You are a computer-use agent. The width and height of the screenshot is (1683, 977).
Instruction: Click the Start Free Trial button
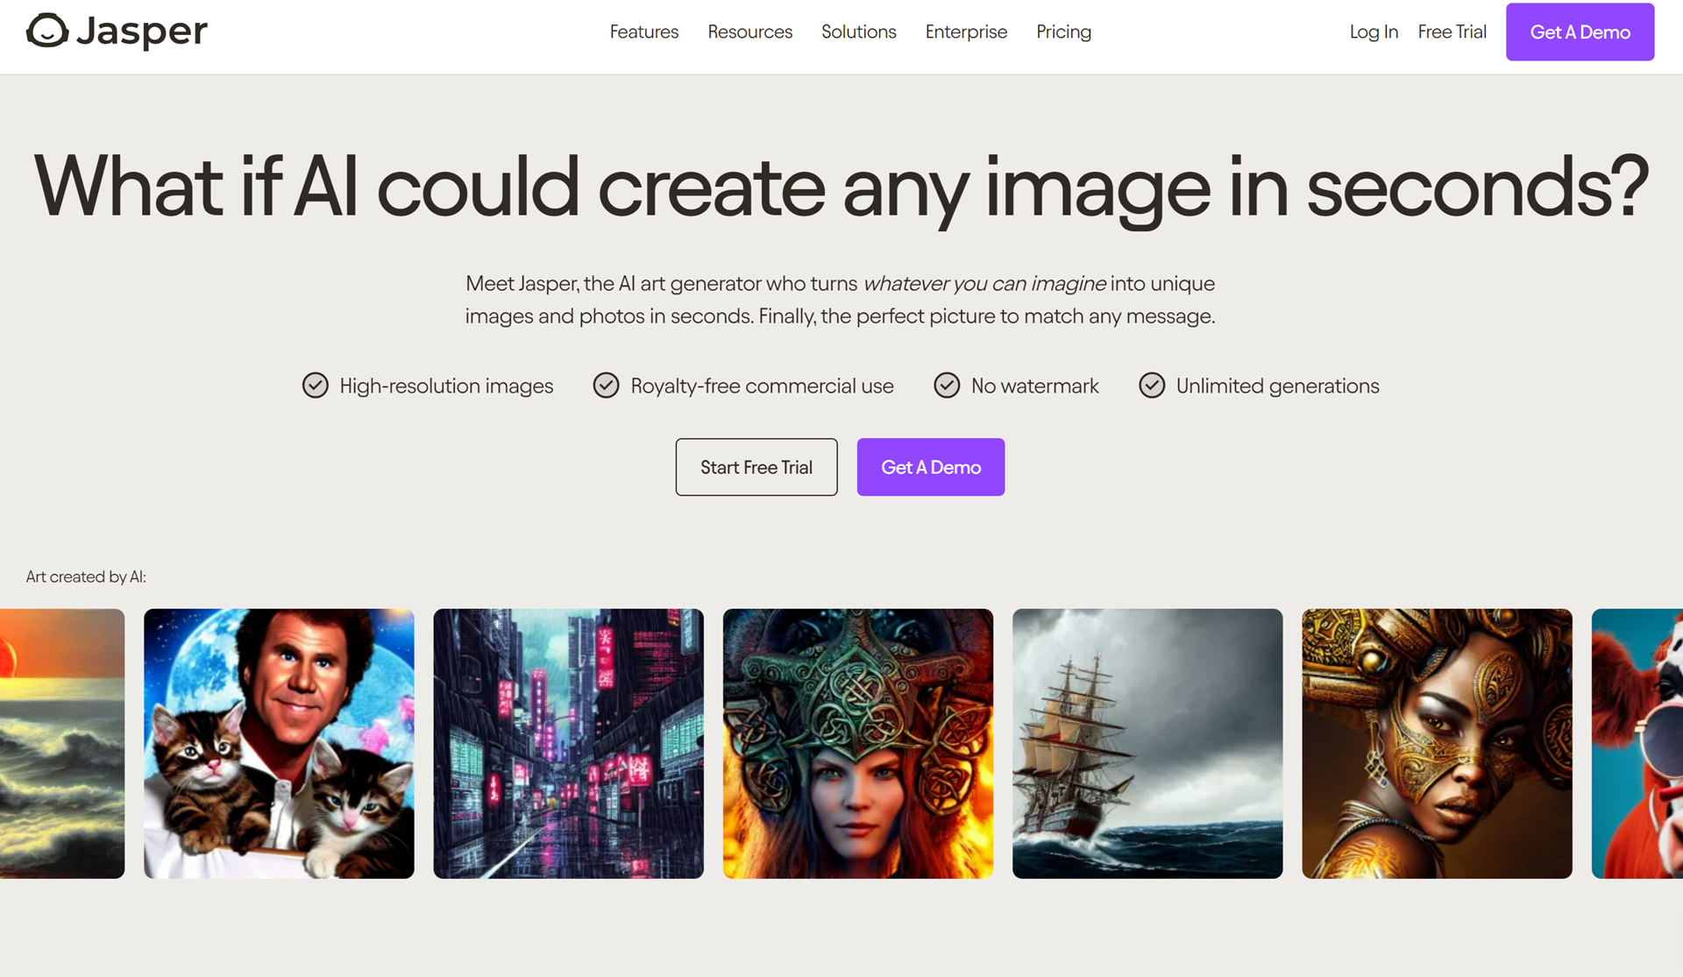756,467
